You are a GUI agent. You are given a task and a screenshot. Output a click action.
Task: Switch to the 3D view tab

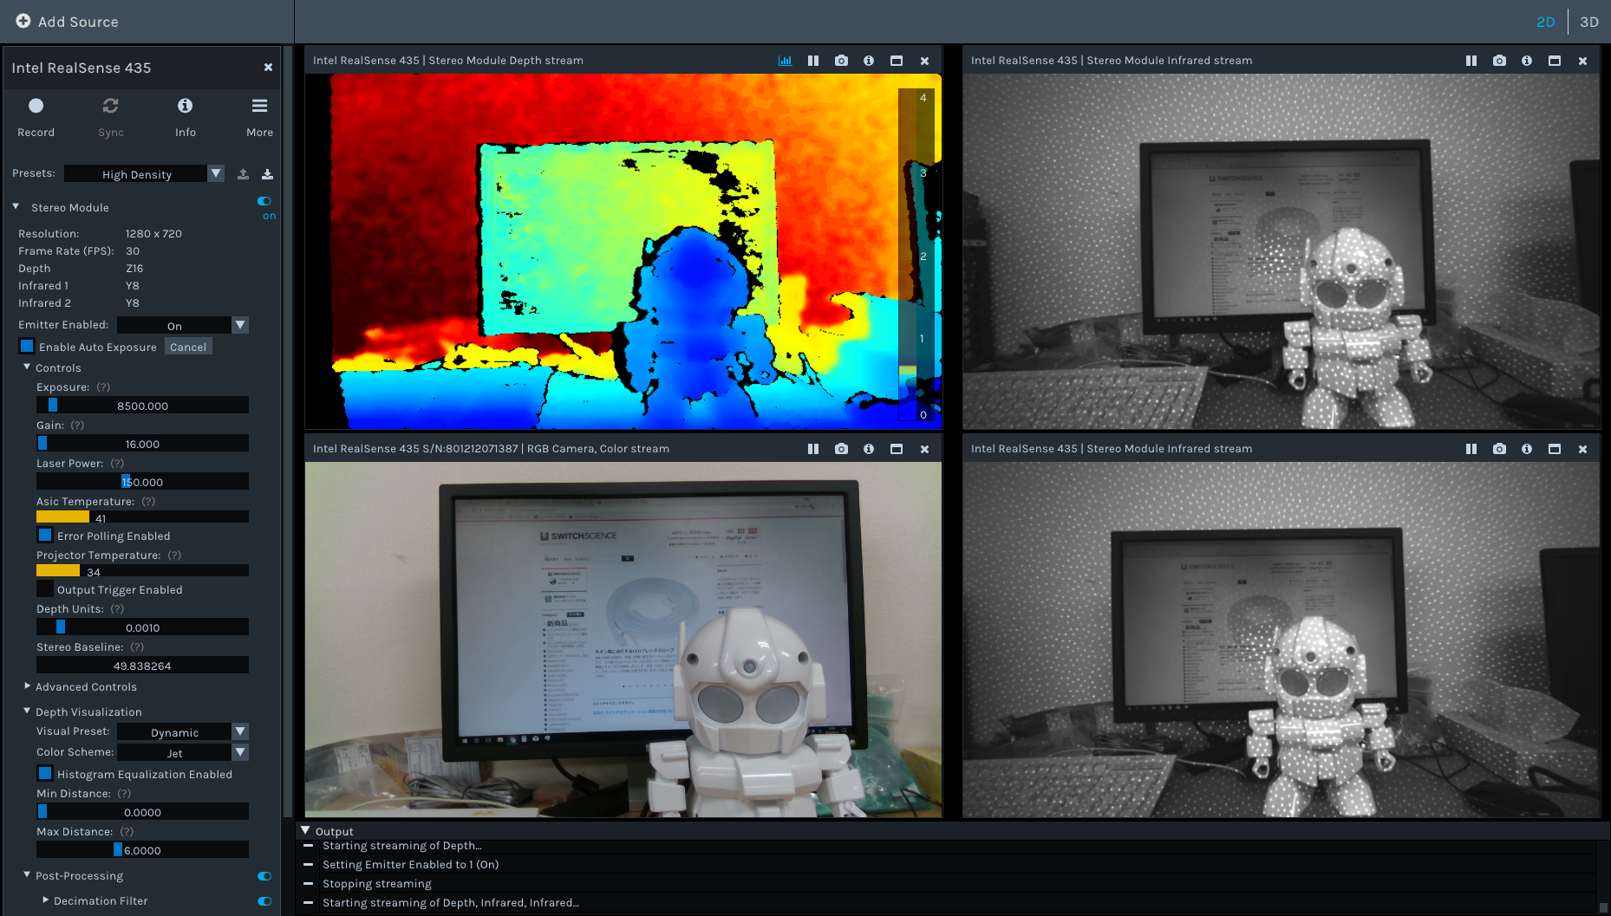click(1589, 21)
